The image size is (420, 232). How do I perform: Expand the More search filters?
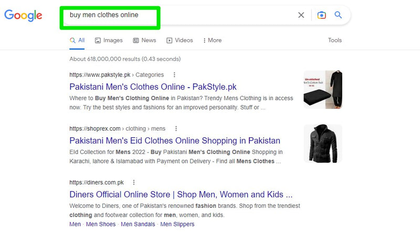[212, 40]
